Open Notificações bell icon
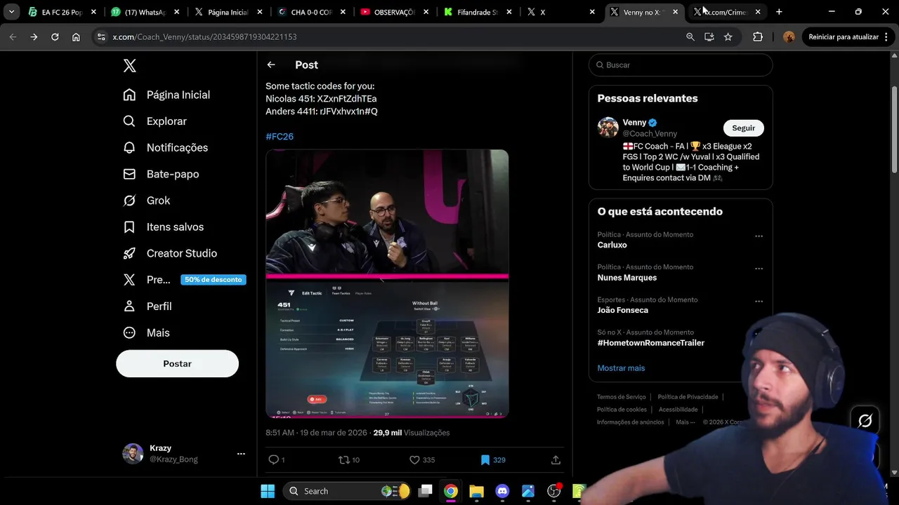Image resolution: width=899 pixels, height=505 pixels. (129, 147)
